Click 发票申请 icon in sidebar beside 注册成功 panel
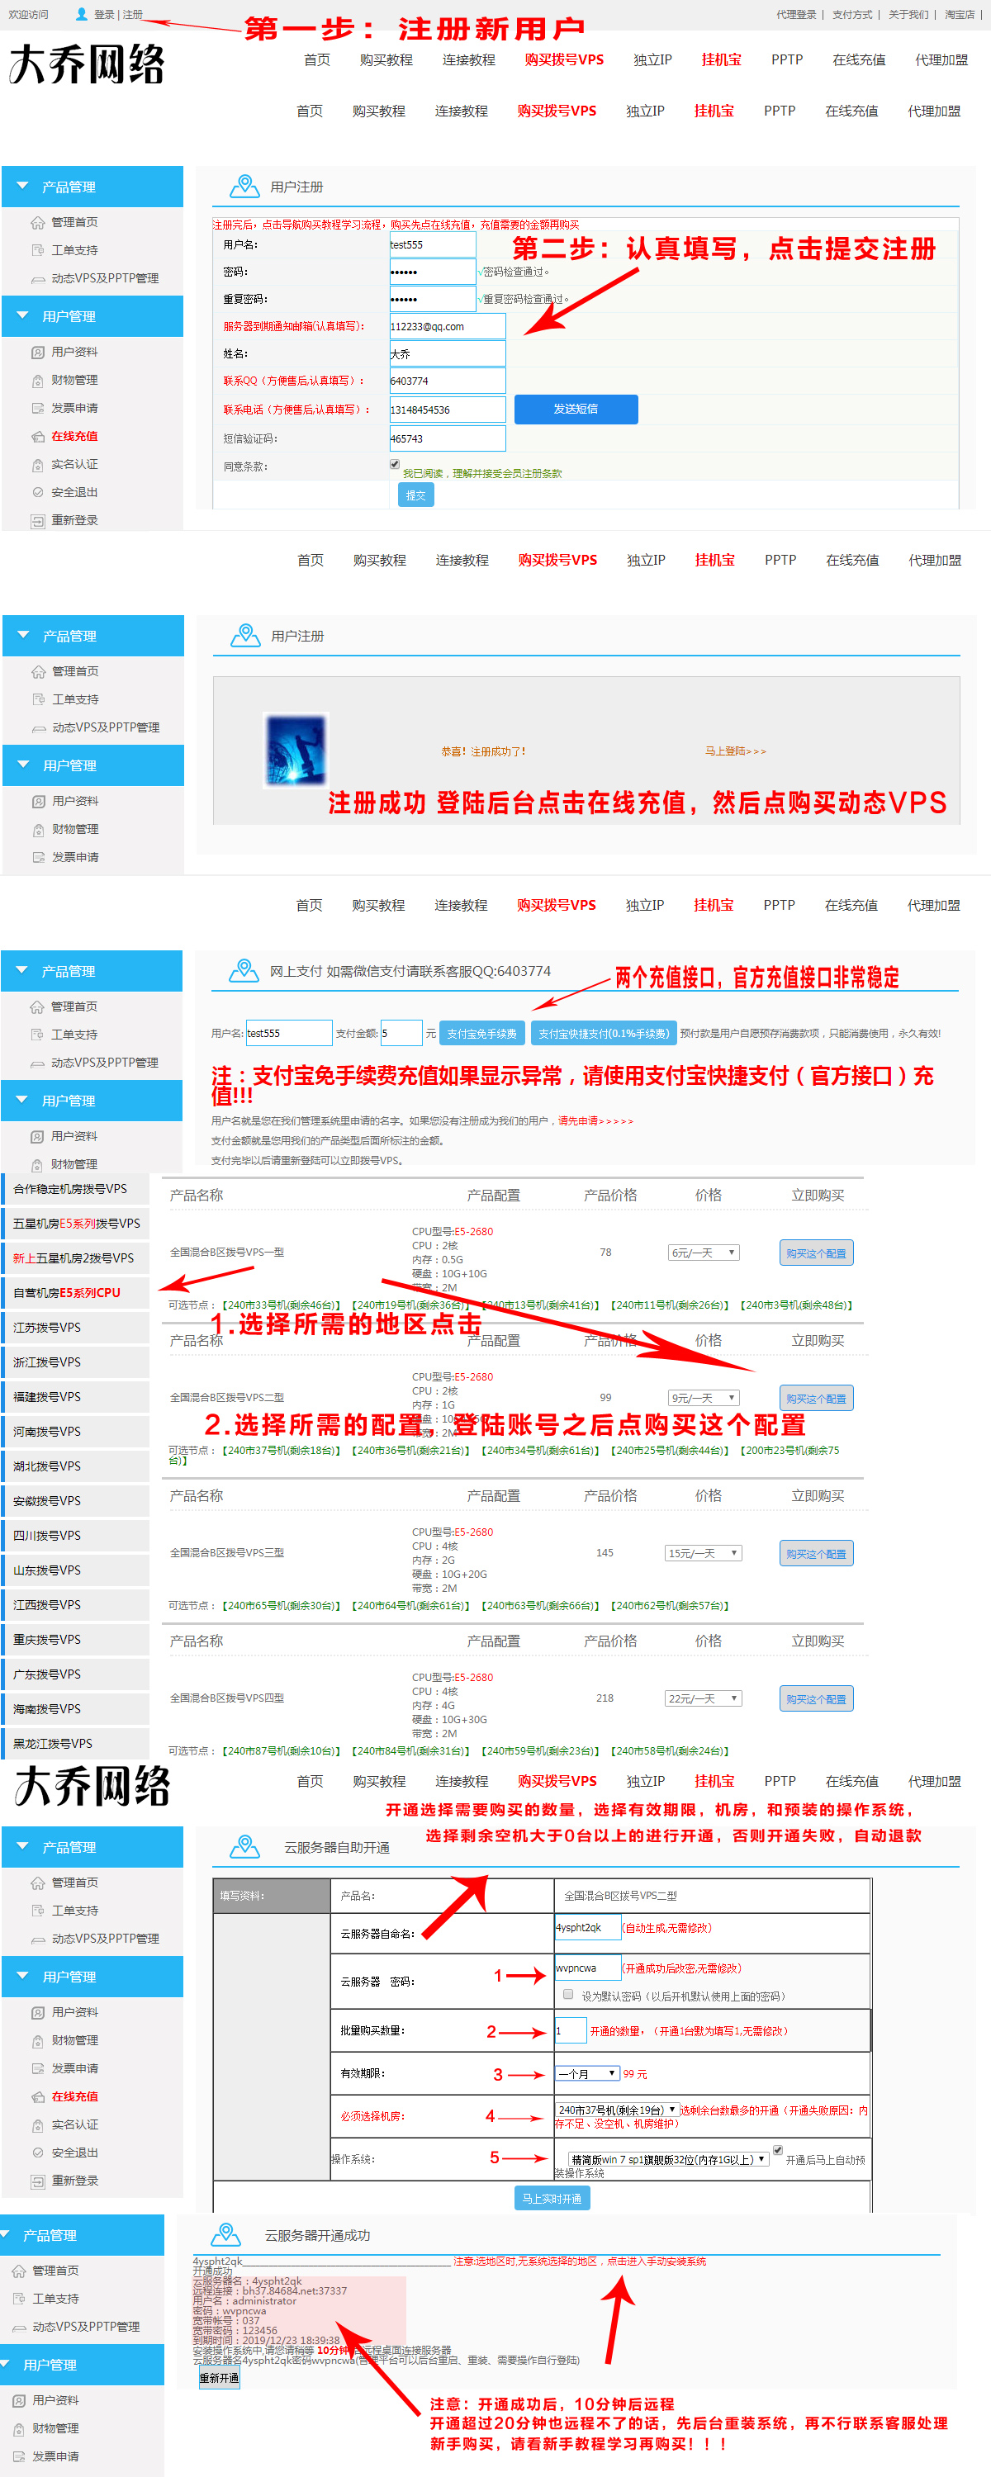The height and width of the screenshot is (2477, 991). point(39,857)
